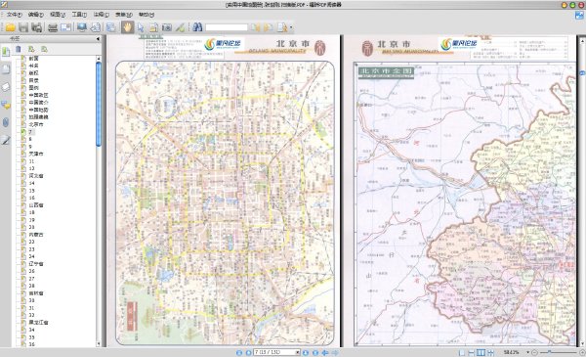Open the 文件 (File) menu
The image size is (586, 357).
tap(15, 15)
